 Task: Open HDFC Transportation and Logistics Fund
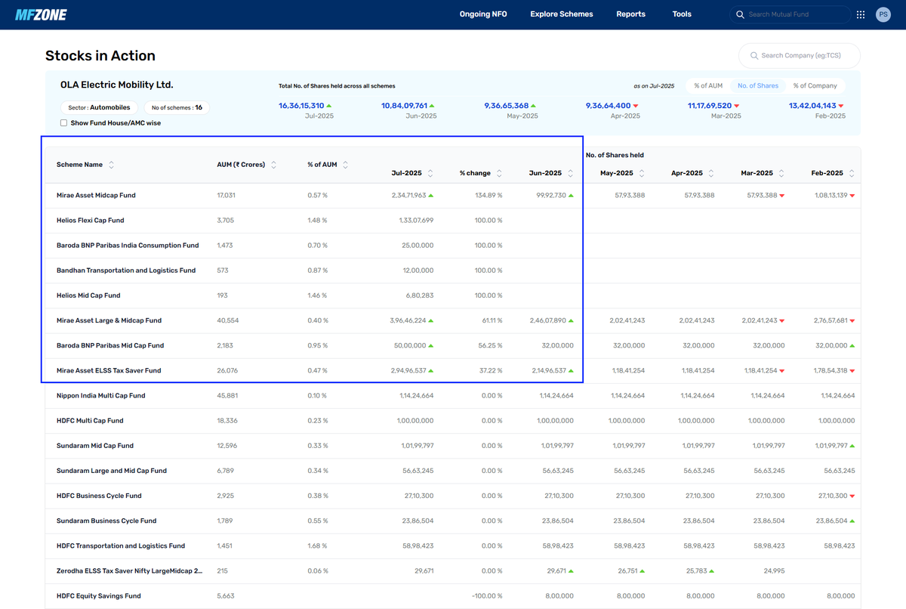pos(121,546)
